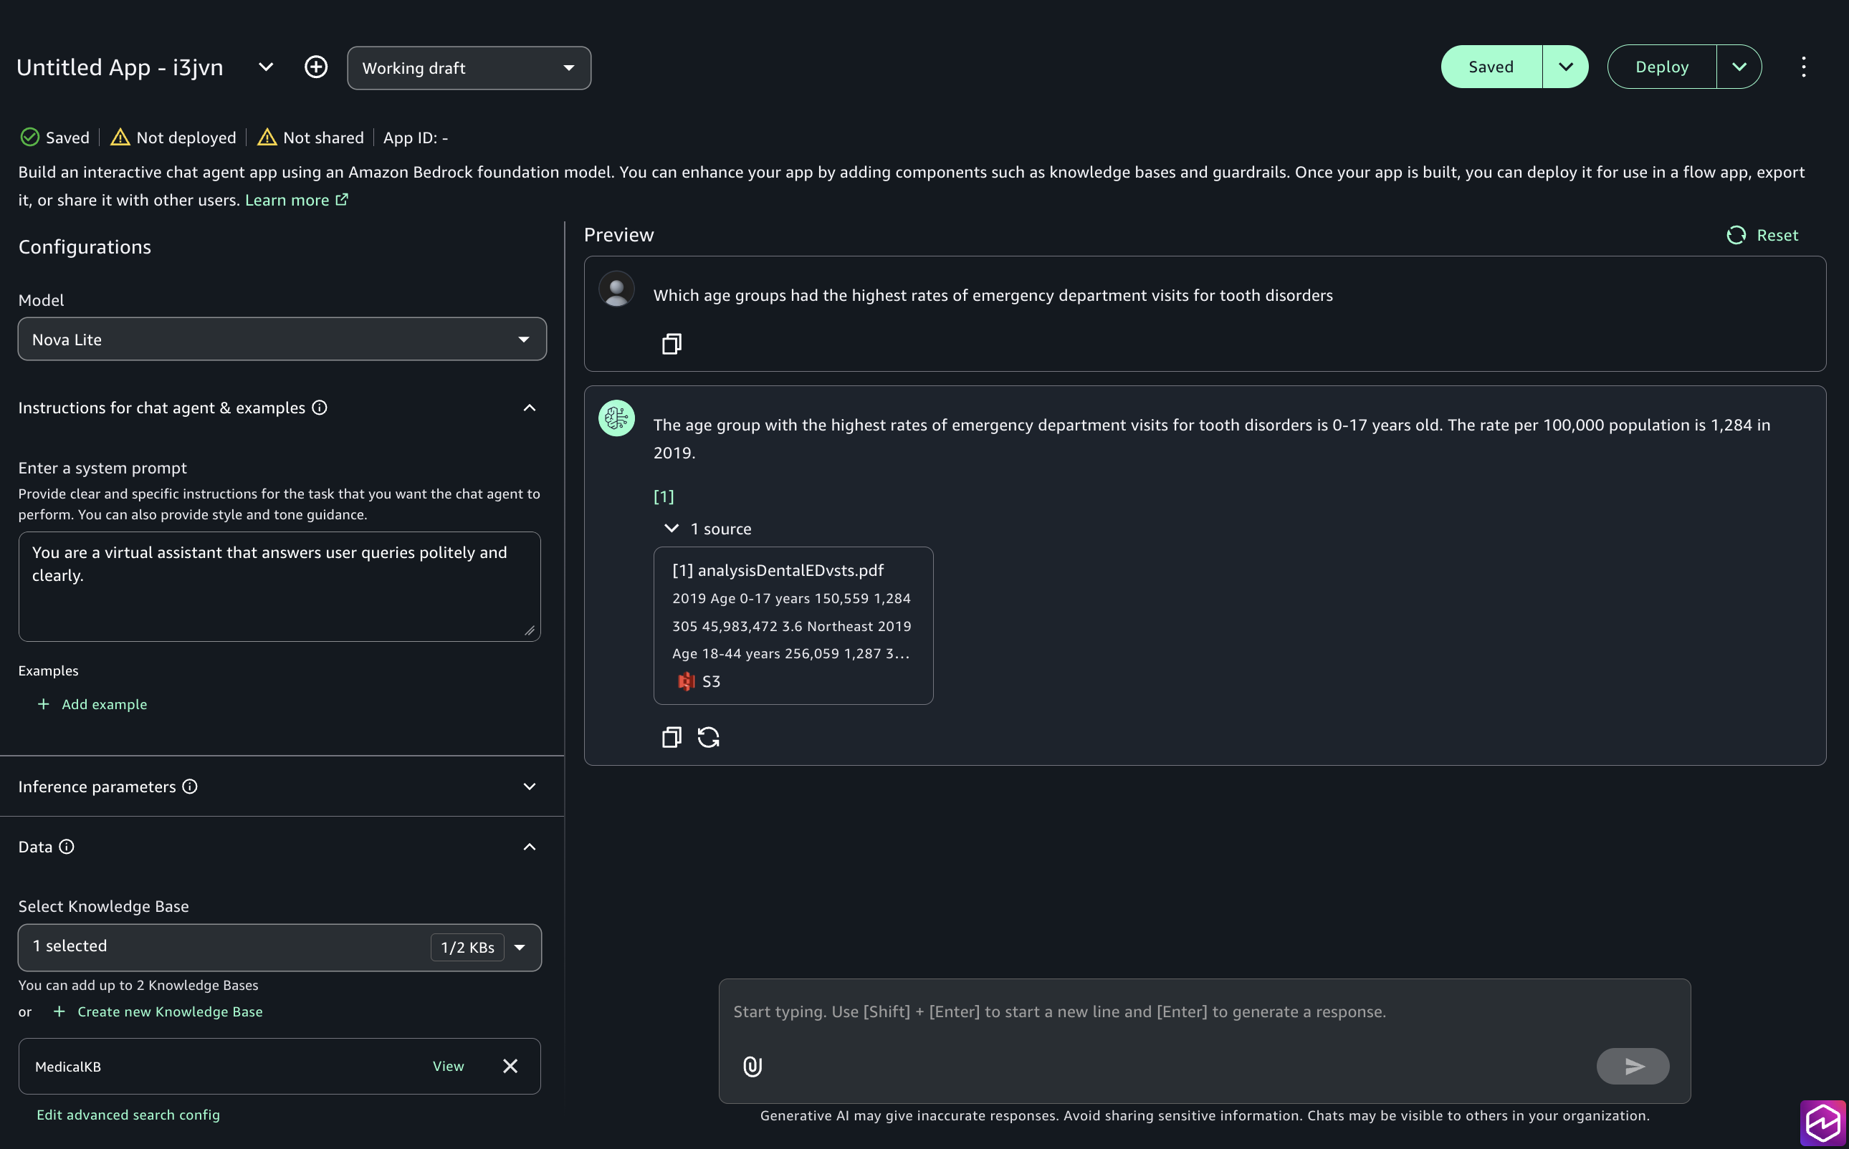Click the S3 source icon
Viewport: 1849px width, 1149px height.
(686, 682)
